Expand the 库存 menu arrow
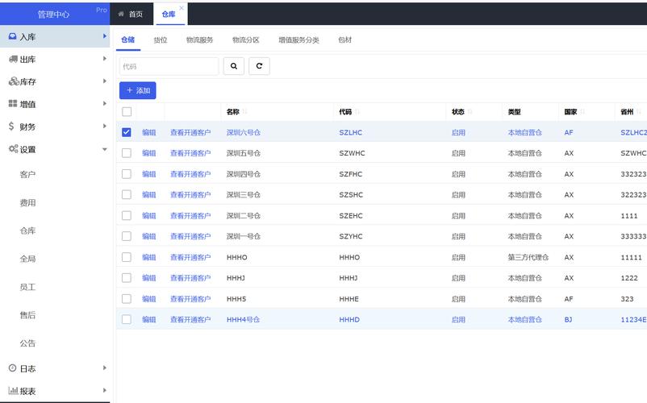 point(104,81)
